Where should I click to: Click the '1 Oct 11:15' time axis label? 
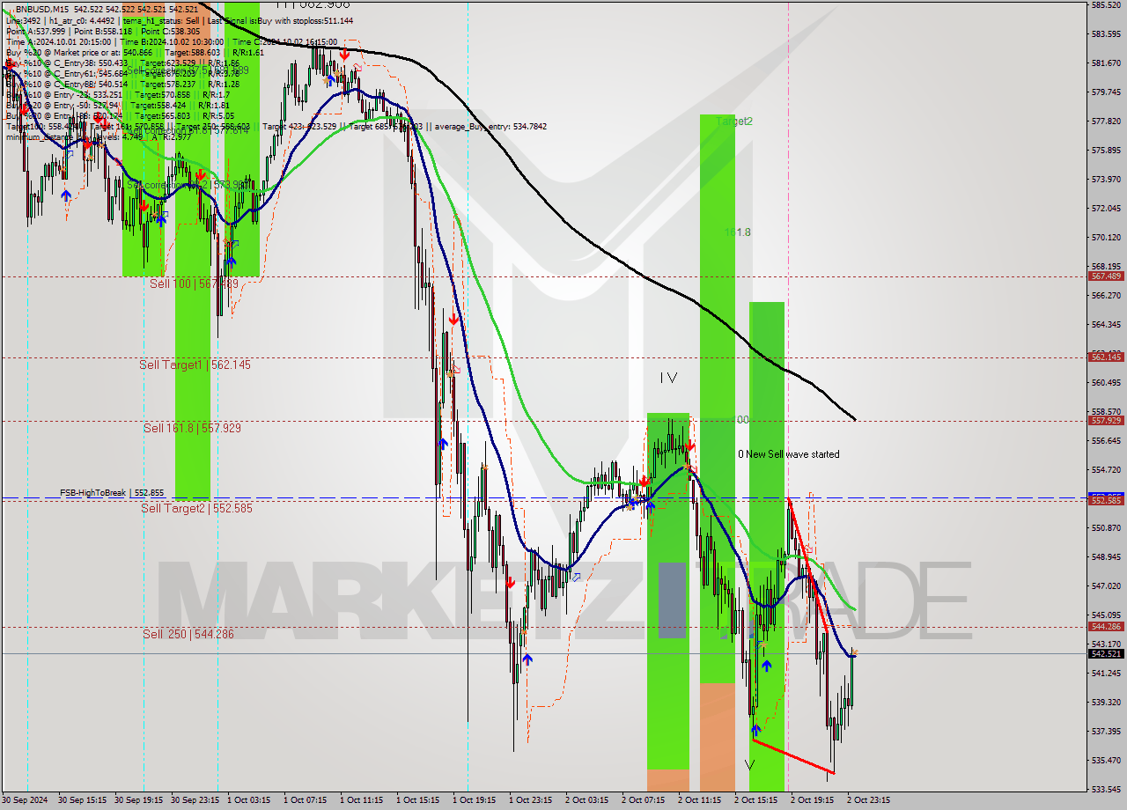pos(362,800)
